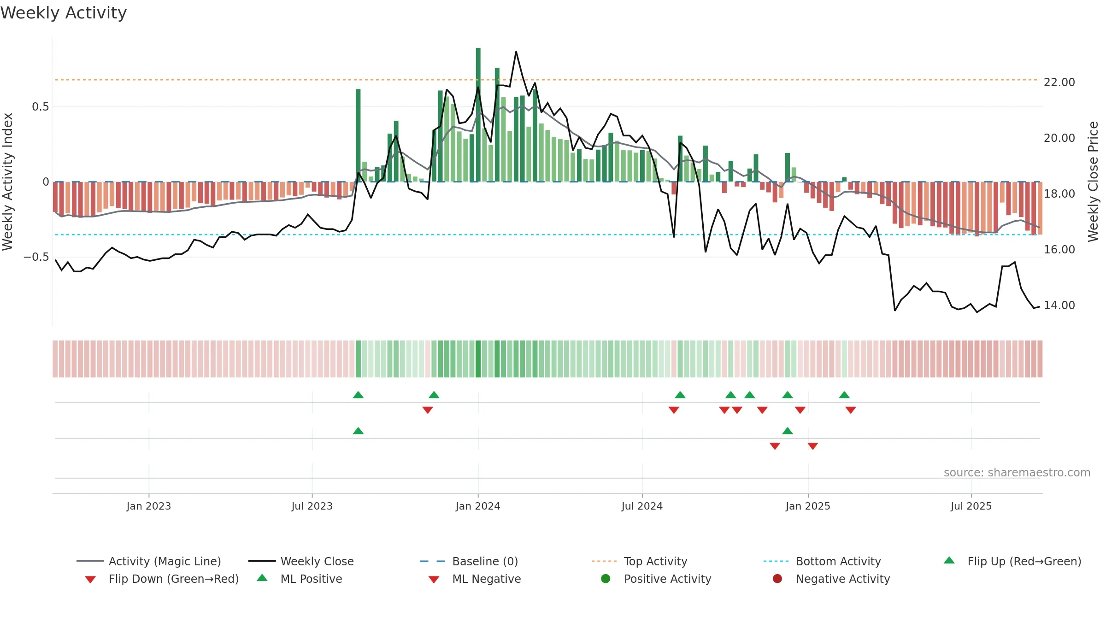Click the darkest green heat-strip cell near Jan 2024
The width and height of the screenshot is (1106, 622).
click(x=478, y=359)
